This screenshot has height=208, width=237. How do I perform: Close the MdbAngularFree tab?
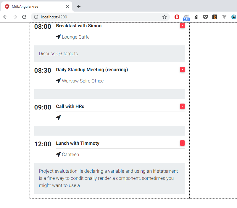67,7
